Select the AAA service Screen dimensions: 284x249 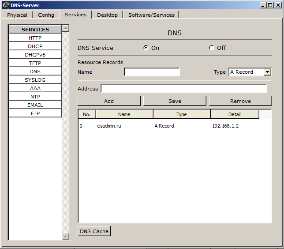[x=35, y=88]
